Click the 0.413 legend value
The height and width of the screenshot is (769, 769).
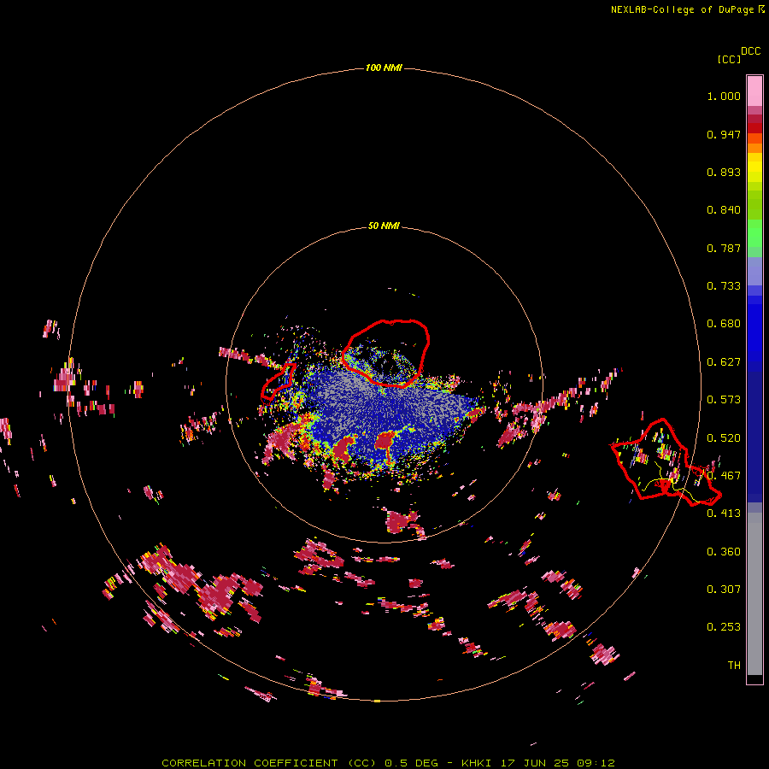coord(724,514)
